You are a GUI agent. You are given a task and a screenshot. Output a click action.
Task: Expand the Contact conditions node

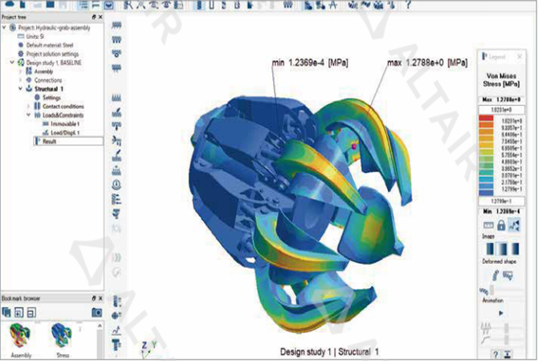click(x=29, y=106)
